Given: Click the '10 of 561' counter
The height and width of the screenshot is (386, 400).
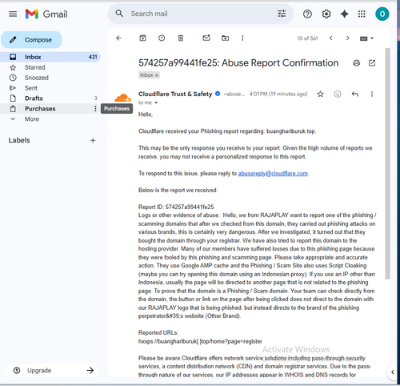Looking at the screenshot, I should coord(307,38).
